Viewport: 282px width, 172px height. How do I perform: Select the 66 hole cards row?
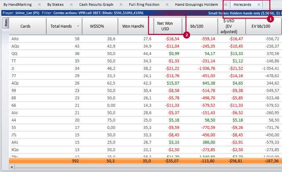click(145, 105)
